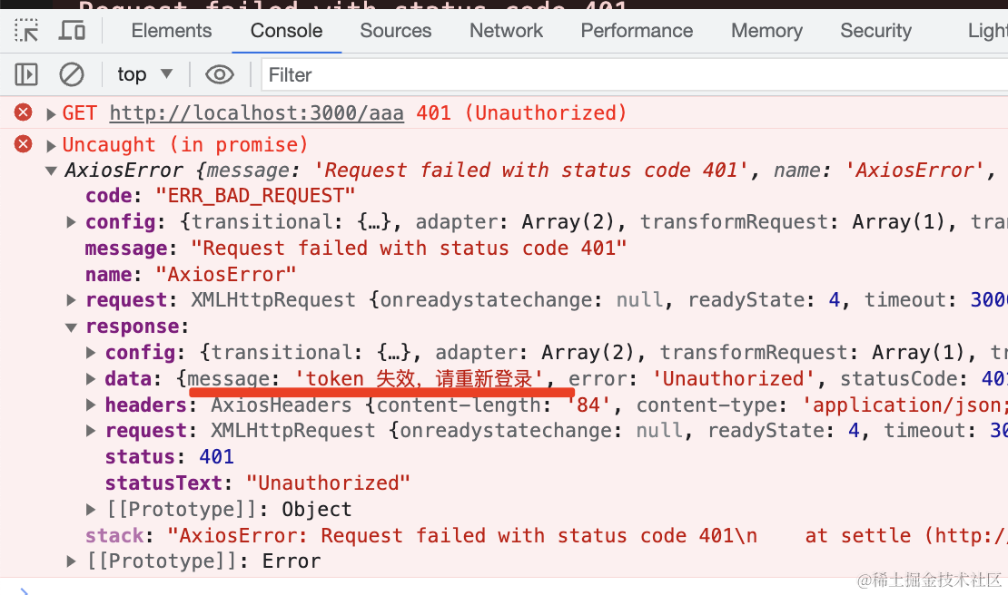Viewport: 1008px width, 595px height.
Task: Click the error icon beside Uncaught in promise
Action: click(23, 144)
